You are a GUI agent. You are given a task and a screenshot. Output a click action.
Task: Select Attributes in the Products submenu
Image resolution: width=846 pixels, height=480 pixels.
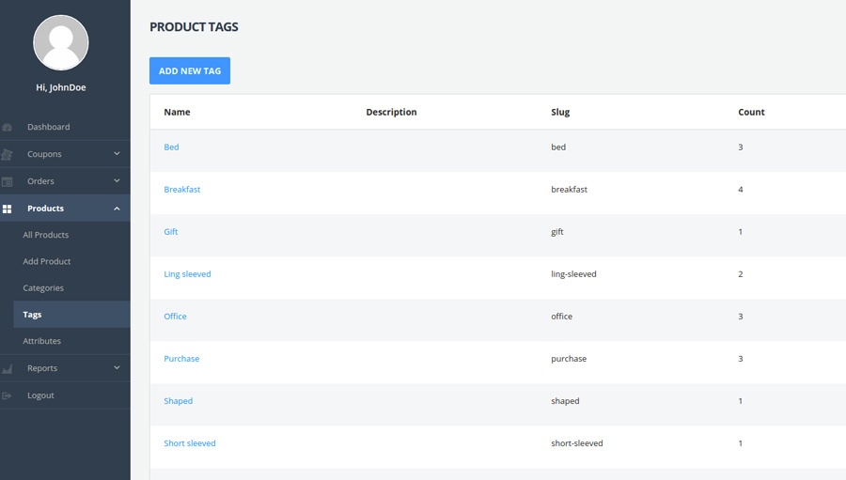[42, 341]
